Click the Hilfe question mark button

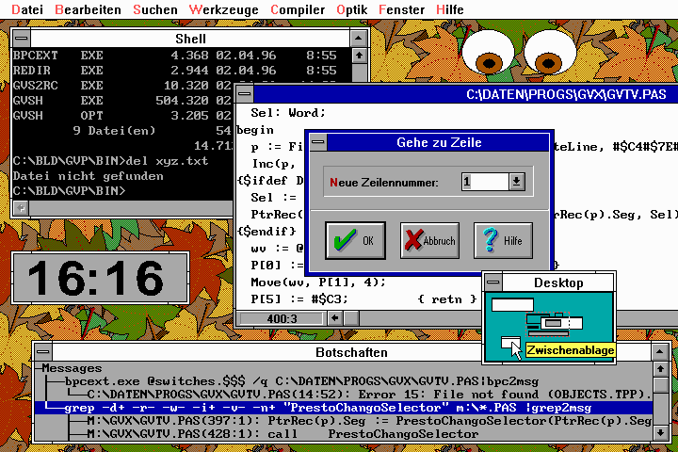(503, 241)
